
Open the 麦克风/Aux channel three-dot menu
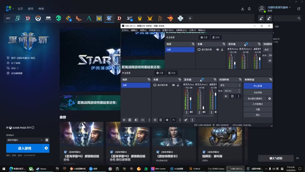point(186,112)
